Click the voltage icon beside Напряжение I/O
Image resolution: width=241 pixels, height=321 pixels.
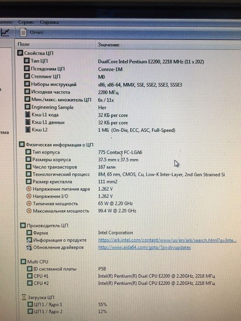click(29, 196)
